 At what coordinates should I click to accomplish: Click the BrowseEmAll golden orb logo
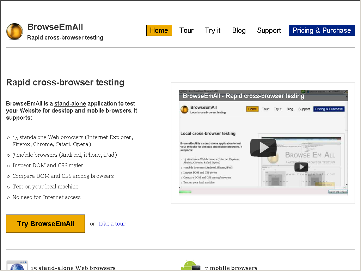click(14, 31)
